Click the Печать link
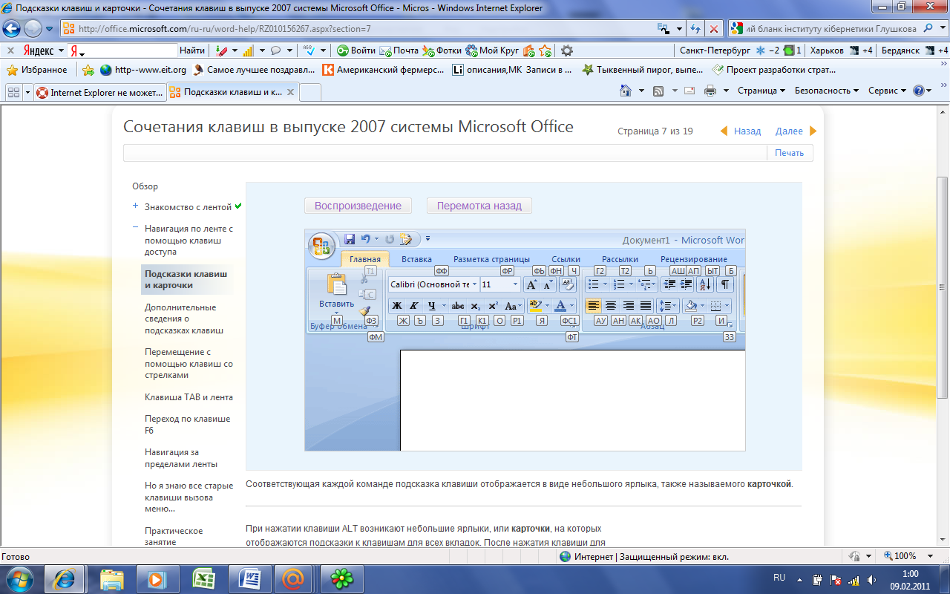Viewport: 950px width, 594px height. point(789,153)
